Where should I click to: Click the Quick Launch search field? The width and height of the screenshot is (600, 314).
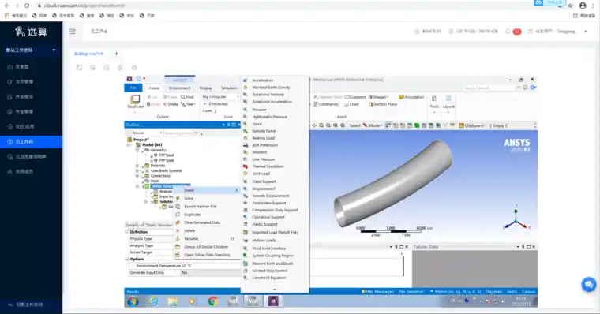[489, 88]
